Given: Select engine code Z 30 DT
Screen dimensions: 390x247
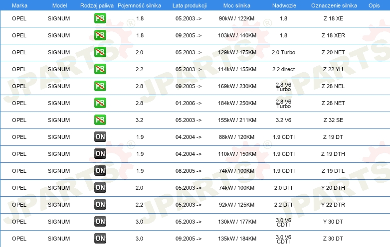Looking at the screenshot, I should [333, 239].
